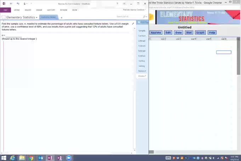Open Internet Explorer from the taskbar

click(x=13, y=158)
